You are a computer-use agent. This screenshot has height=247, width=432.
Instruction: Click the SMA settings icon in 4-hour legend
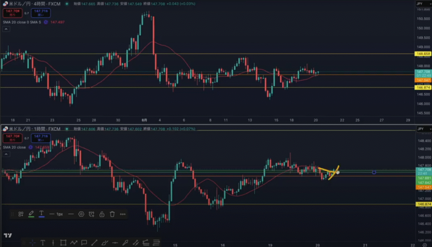[46, 22]
